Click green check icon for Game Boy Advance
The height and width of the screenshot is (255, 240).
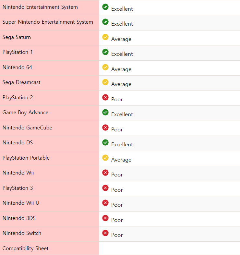[x=105, y=112]
